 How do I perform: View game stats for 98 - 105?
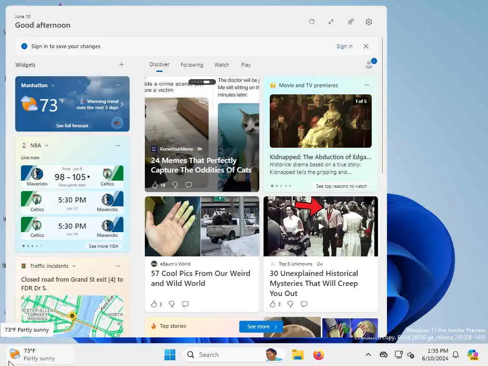coord(72,185)
